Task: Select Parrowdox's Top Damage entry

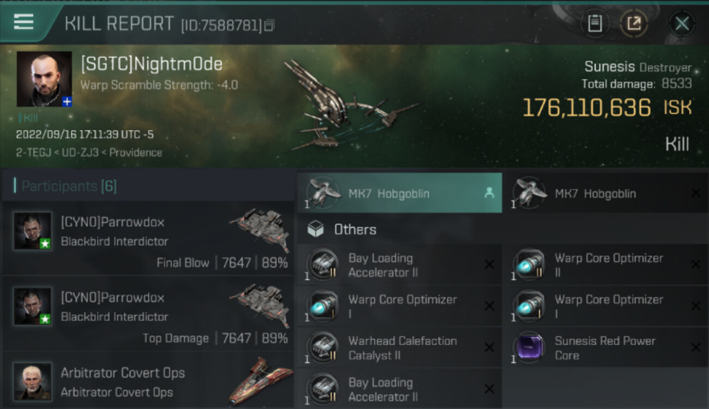Action: pos(148,314)
